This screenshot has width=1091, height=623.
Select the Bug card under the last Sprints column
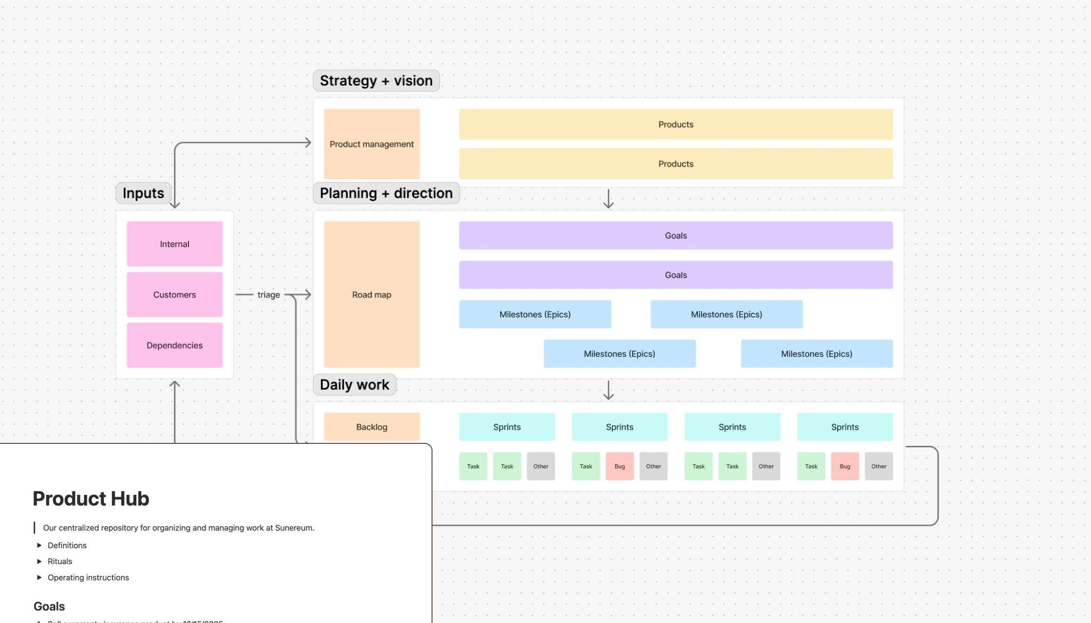pyautogui.click(x=845, y=466)
